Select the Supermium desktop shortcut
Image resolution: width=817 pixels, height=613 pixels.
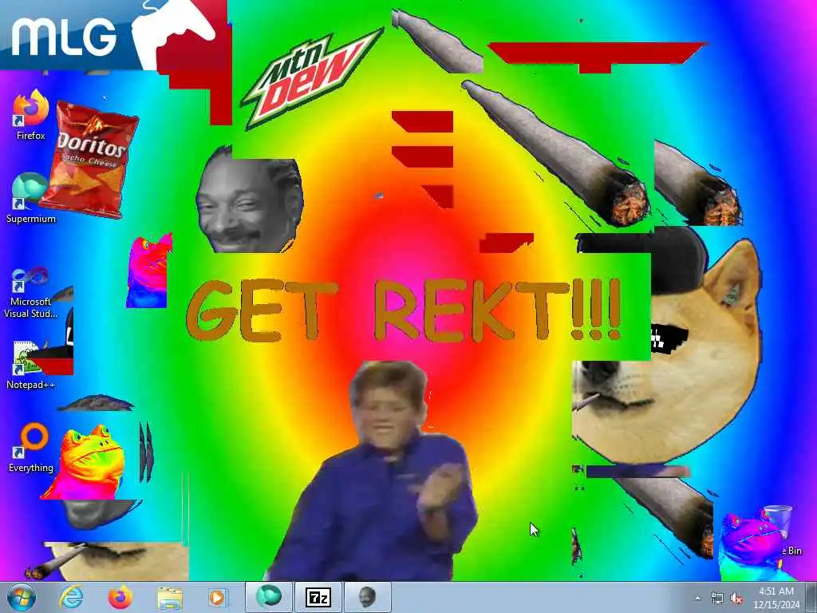31,198
